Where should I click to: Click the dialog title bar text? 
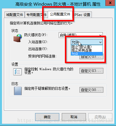[58, 4]
